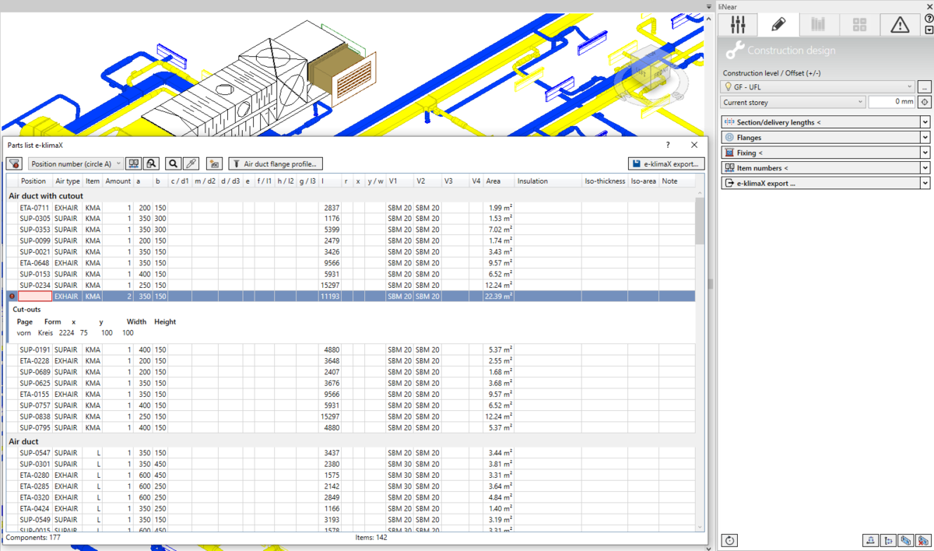Click the offset 0 mm input field
Viewport: 934px width, 551px height.
pos(892,102)
